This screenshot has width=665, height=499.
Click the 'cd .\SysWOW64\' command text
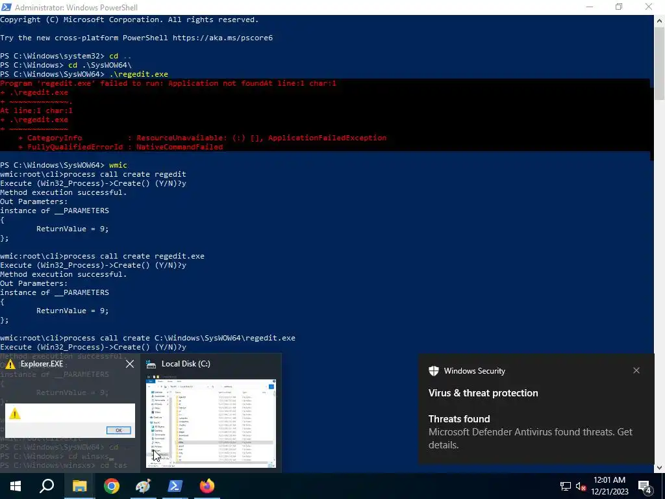tap(100, 65)
